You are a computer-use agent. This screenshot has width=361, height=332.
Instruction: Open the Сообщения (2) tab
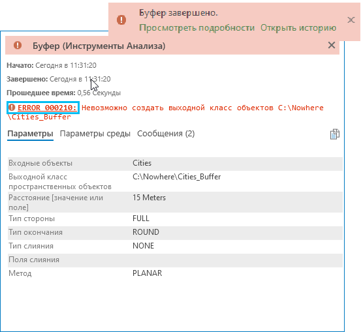tap(166, 134)
